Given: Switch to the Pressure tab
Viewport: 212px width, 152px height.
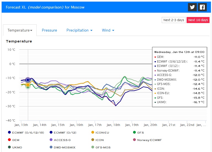Looking at the screenshot, I should [x=49, y=30].
